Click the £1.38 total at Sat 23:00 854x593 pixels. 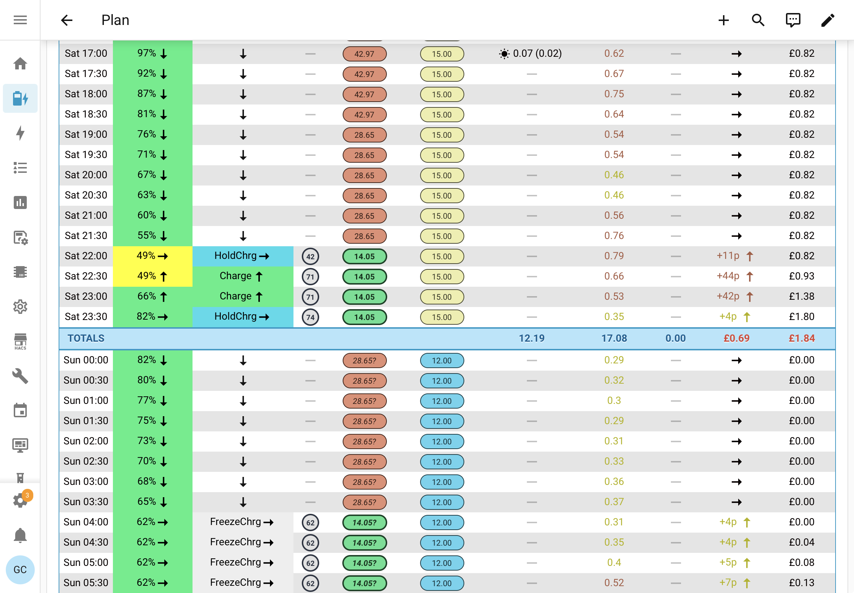point(802,296)
